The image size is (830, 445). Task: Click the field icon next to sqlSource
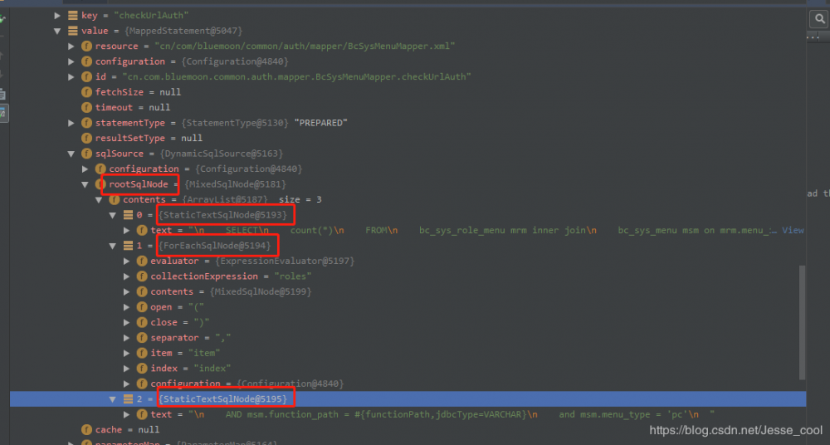coord(87,154)
